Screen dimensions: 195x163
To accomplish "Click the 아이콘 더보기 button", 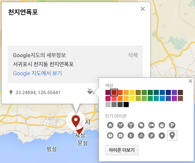I will coord(122,150).
